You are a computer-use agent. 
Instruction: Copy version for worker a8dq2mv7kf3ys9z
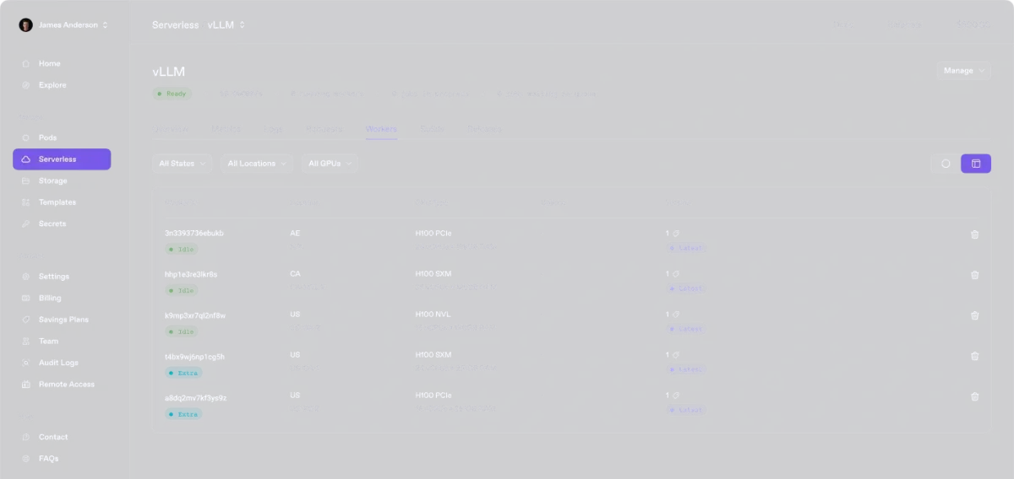click(x=675, y=395)
